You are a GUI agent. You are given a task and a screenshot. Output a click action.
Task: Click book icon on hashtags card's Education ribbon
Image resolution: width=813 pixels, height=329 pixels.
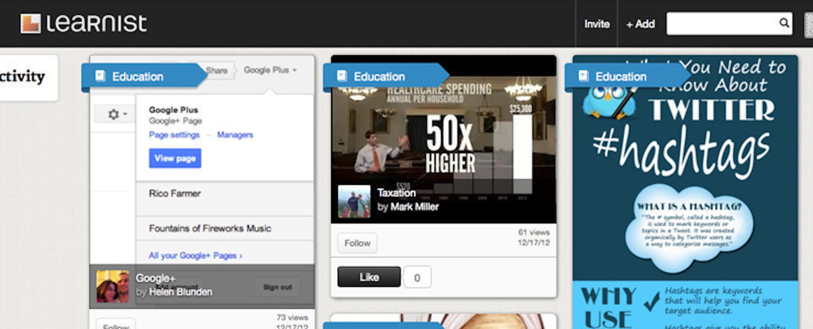click(584, 76)
